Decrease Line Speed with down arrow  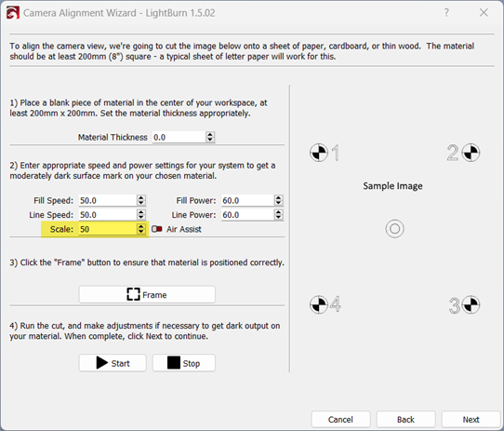140,218
